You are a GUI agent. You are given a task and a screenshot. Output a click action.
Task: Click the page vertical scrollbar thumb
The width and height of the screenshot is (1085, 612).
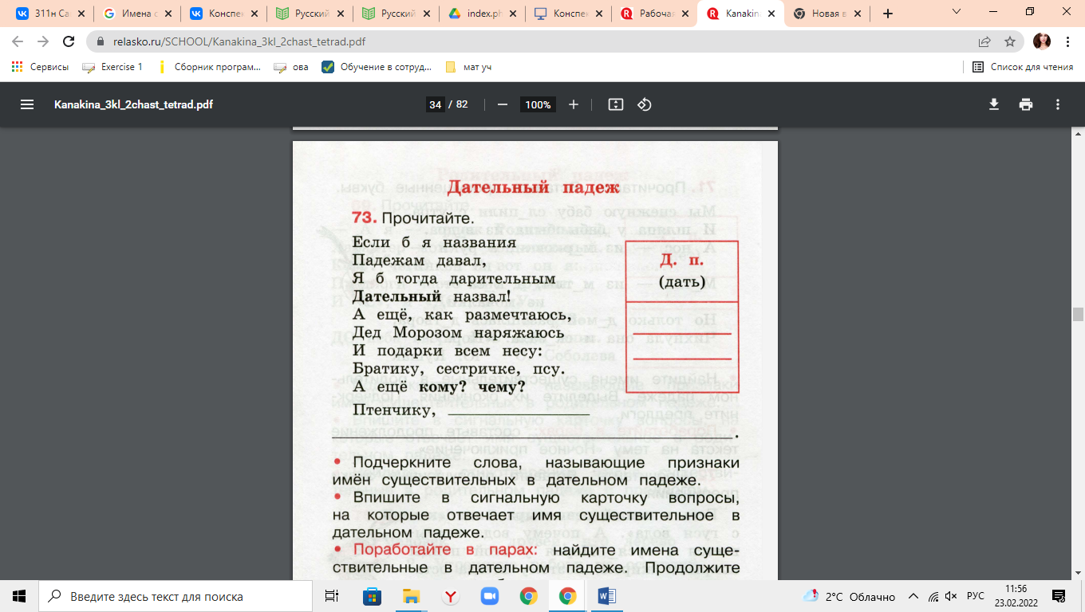(1078, 313)
